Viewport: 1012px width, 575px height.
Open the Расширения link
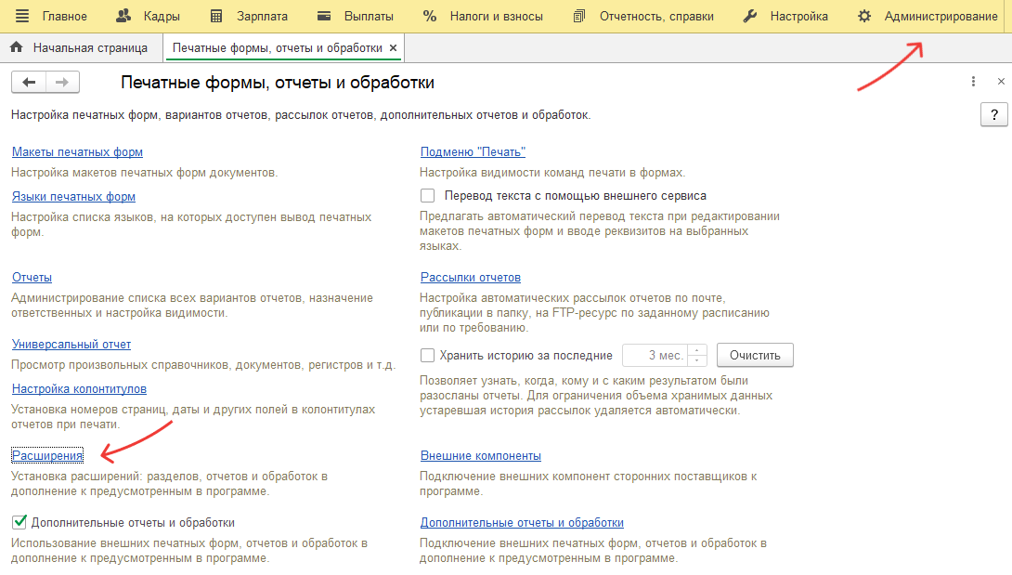click(47, 455)
